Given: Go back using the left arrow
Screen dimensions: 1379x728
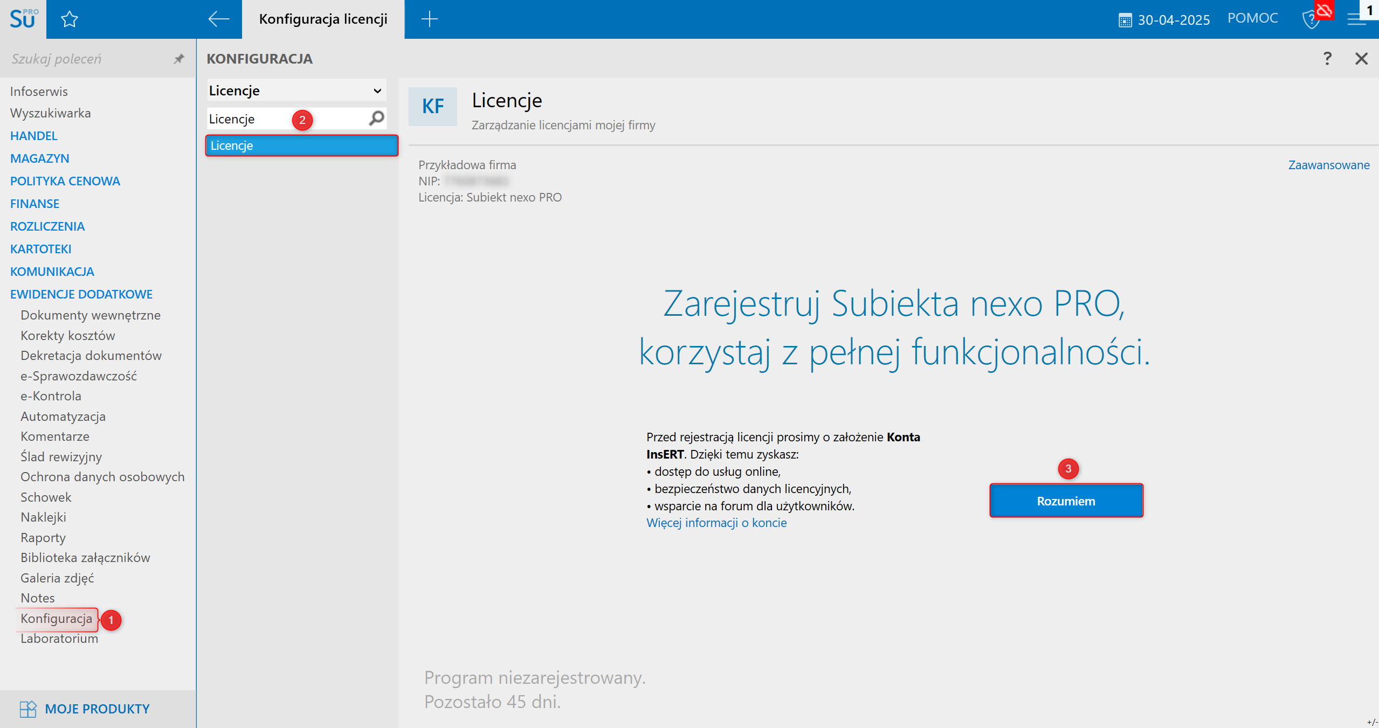Looking at the screenshot, I should click(x=218, y=19).
